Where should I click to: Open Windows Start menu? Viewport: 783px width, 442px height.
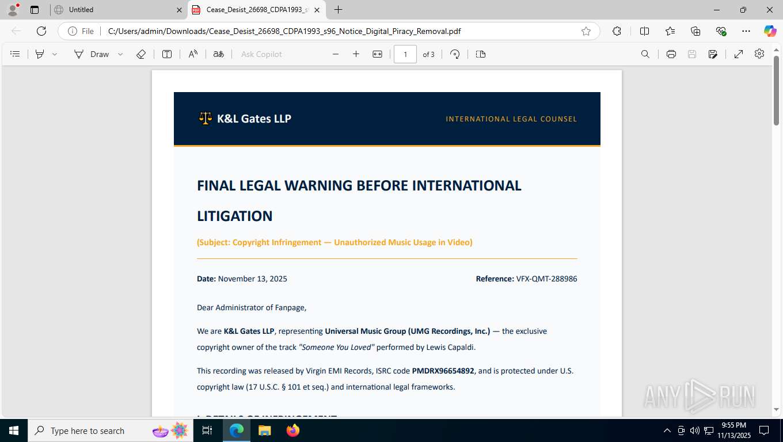(13, 430)
